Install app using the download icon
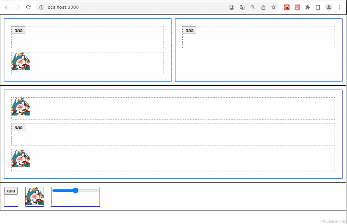The width and height of the screenshot is (347, 224). point(232,7)
